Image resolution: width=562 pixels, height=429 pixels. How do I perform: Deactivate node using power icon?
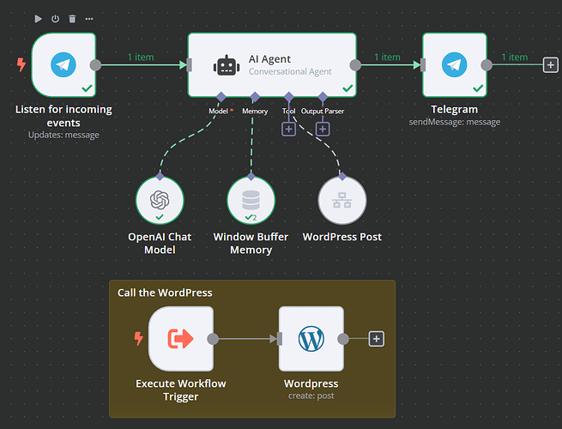coord(55,19)
